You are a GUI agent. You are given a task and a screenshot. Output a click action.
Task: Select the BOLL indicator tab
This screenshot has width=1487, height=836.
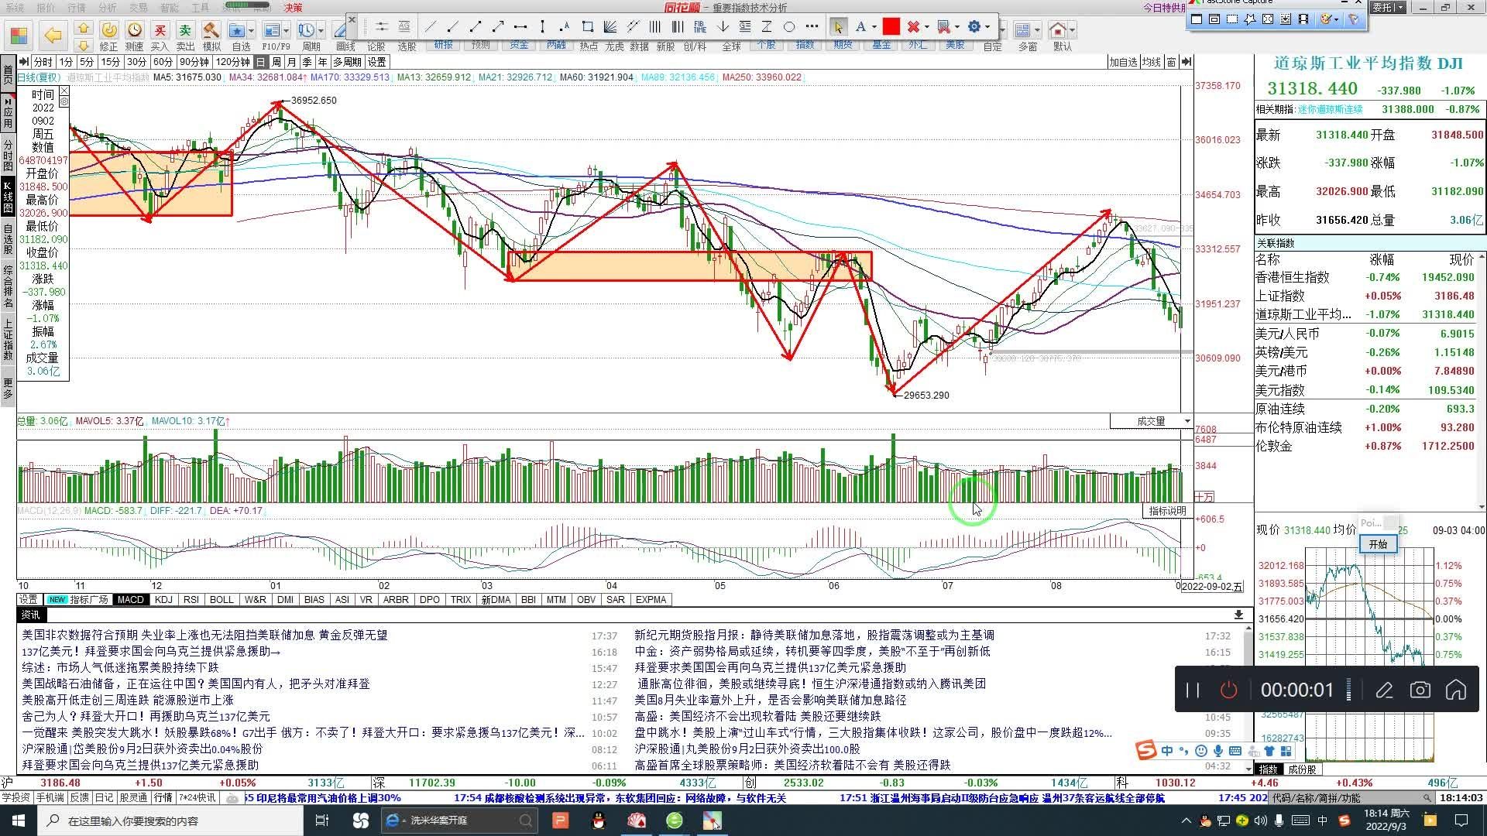click(222, 600)
